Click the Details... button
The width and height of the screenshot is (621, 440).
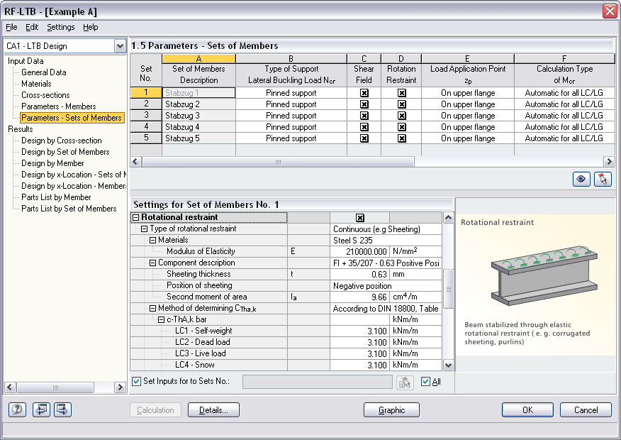pyautogui.click(x=213, y=410)
